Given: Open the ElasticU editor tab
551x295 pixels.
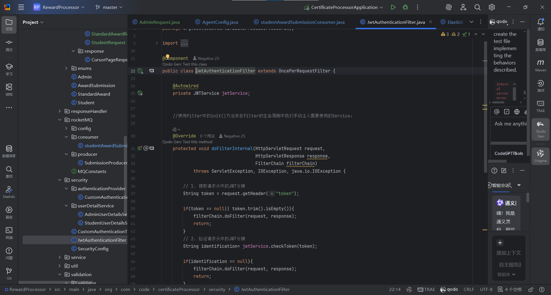Looking at the screenshot, I should coord(452,22).
